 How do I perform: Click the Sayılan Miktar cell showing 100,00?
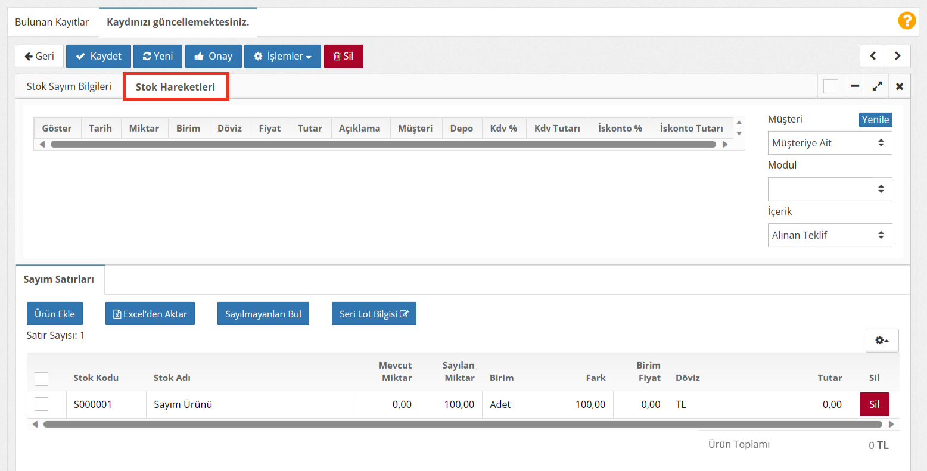pos(450,404)
